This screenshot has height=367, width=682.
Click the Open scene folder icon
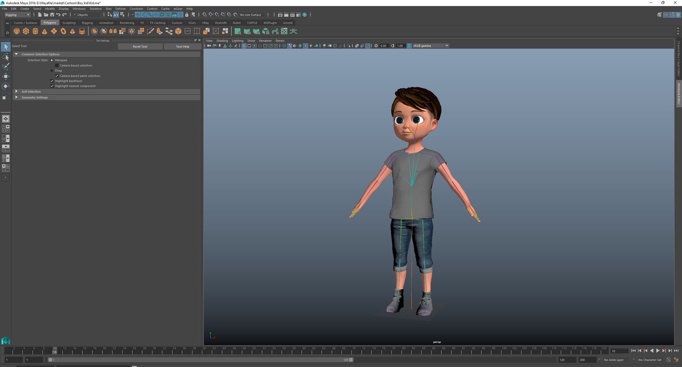pos(46,15)
